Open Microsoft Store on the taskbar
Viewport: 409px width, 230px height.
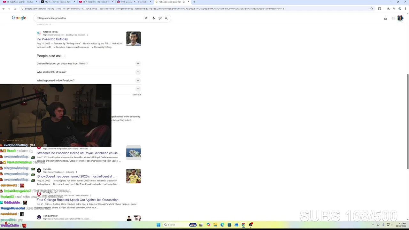point(229,225)
